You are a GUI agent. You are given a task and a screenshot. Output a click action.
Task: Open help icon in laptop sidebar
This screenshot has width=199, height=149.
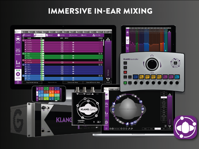click(x=106, y=129)
